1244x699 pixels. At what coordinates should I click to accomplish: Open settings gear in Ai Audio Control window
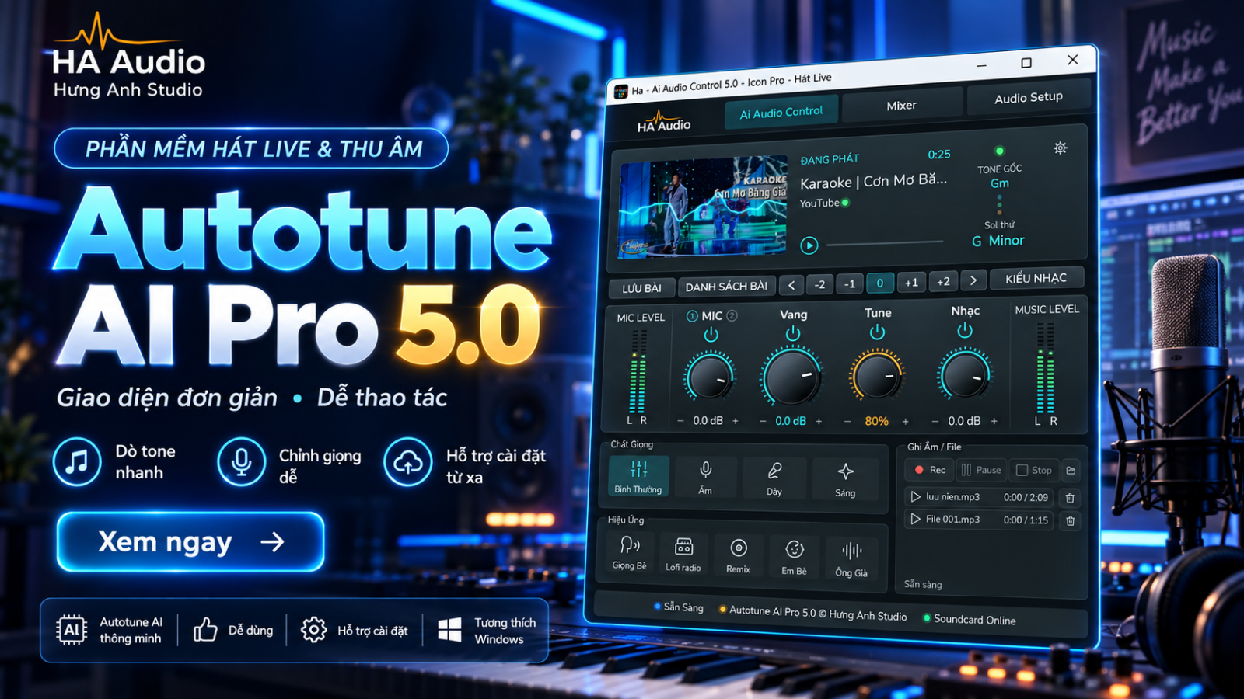[x=1060, y=148]
